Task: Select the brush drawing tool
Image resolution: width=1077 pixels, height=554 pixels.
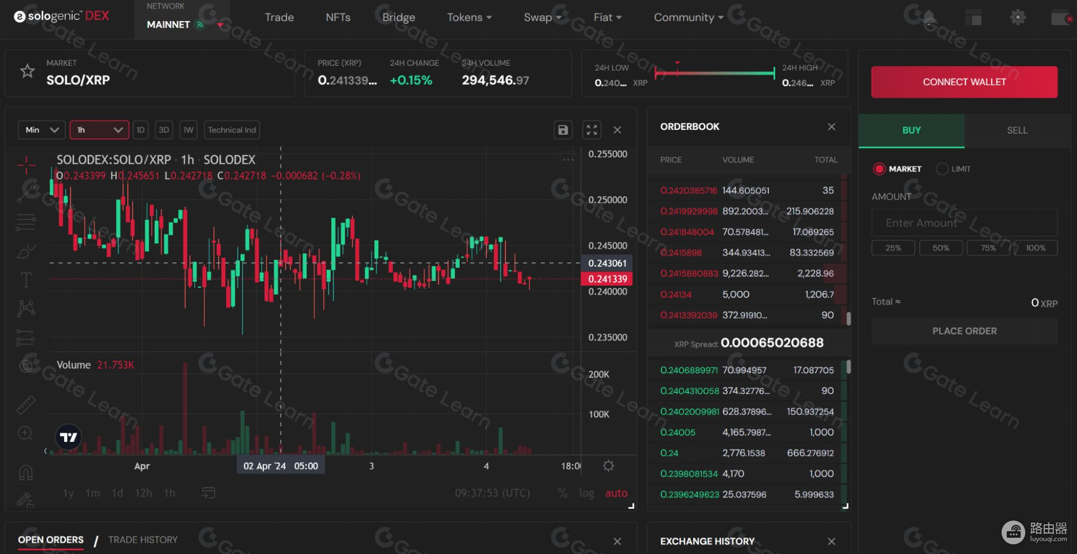Action: [x=26, y=251]
